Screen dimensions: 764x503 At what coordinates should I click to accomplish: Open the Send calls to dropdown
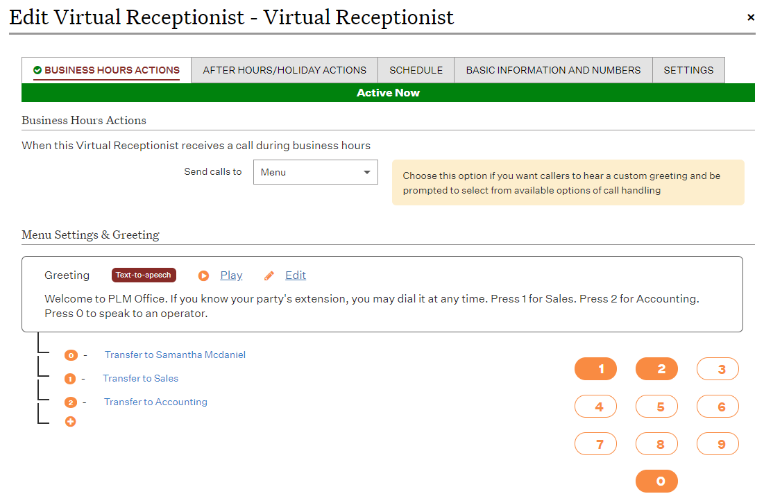315,172
